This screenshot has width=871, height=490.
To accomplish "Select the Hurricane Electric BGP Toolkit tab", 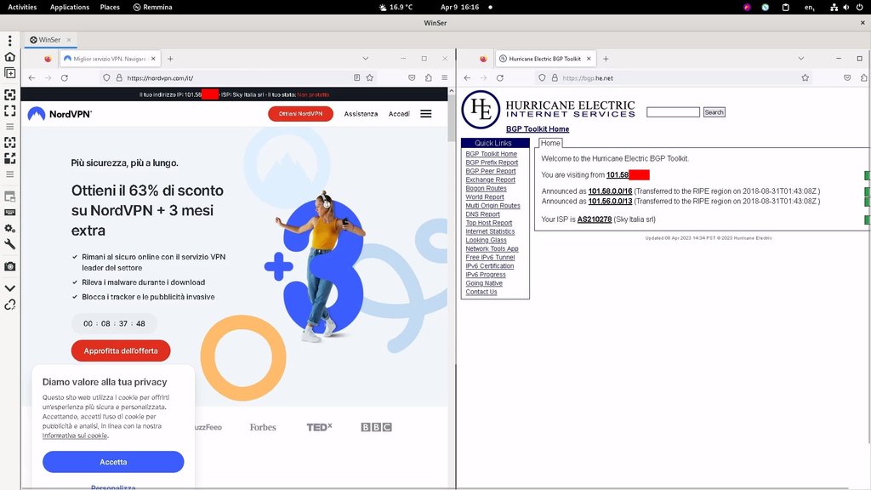I will click(x=544, y=59).
